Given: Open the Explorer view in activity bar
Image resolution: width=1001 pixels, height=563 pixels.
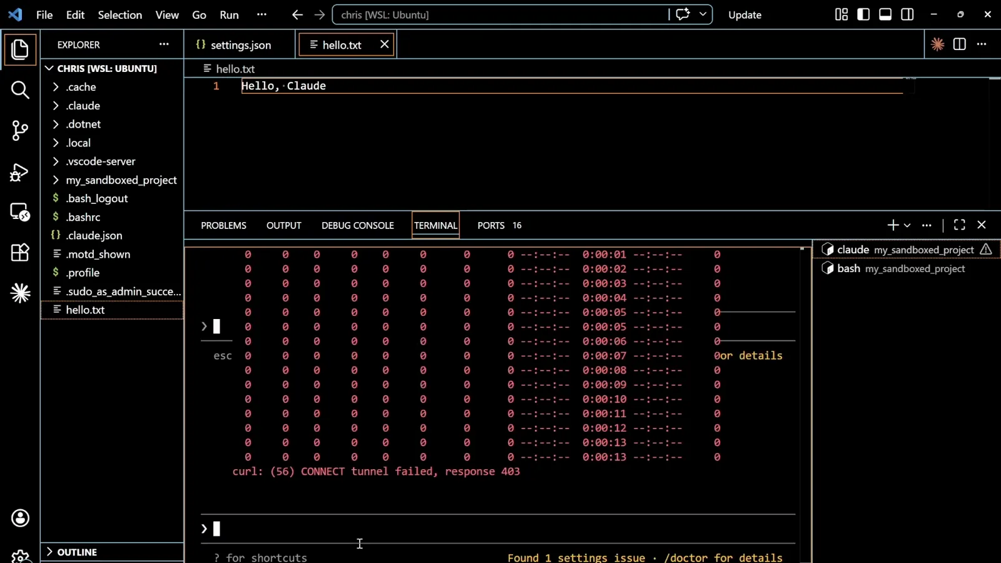Looking at the screenshot, I should pos(20,49).
